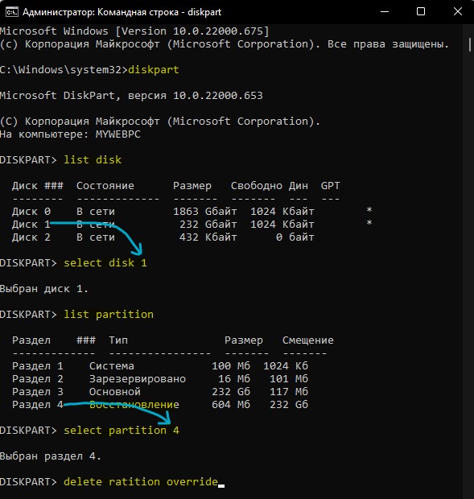Close the Administrator command prompt window

coord(457,12)
